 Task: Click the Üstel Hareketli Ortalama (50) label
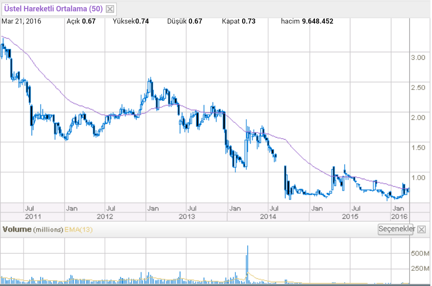[53, 8]
